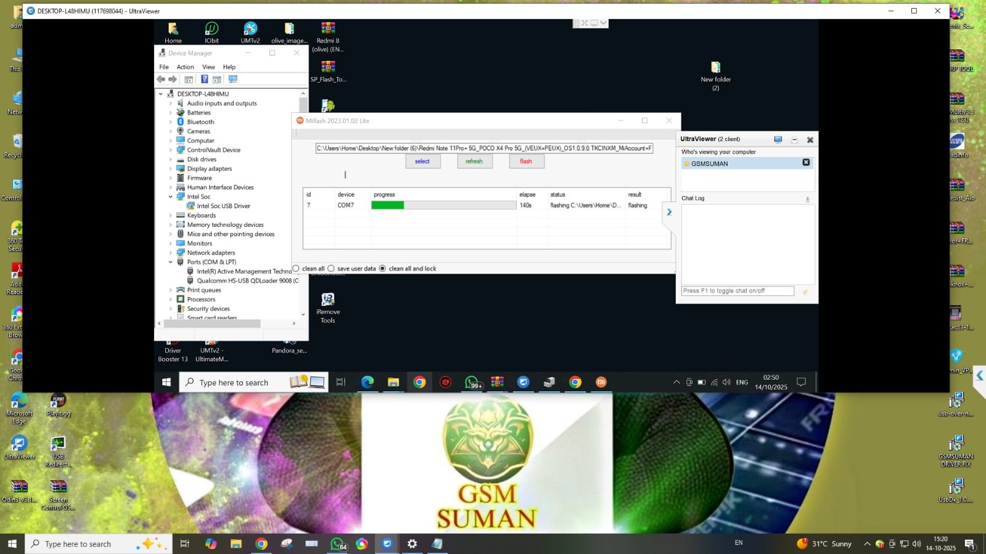986x554 pixels.
Task: Open the local taskbar Settings gear icon
Action: 412,544
